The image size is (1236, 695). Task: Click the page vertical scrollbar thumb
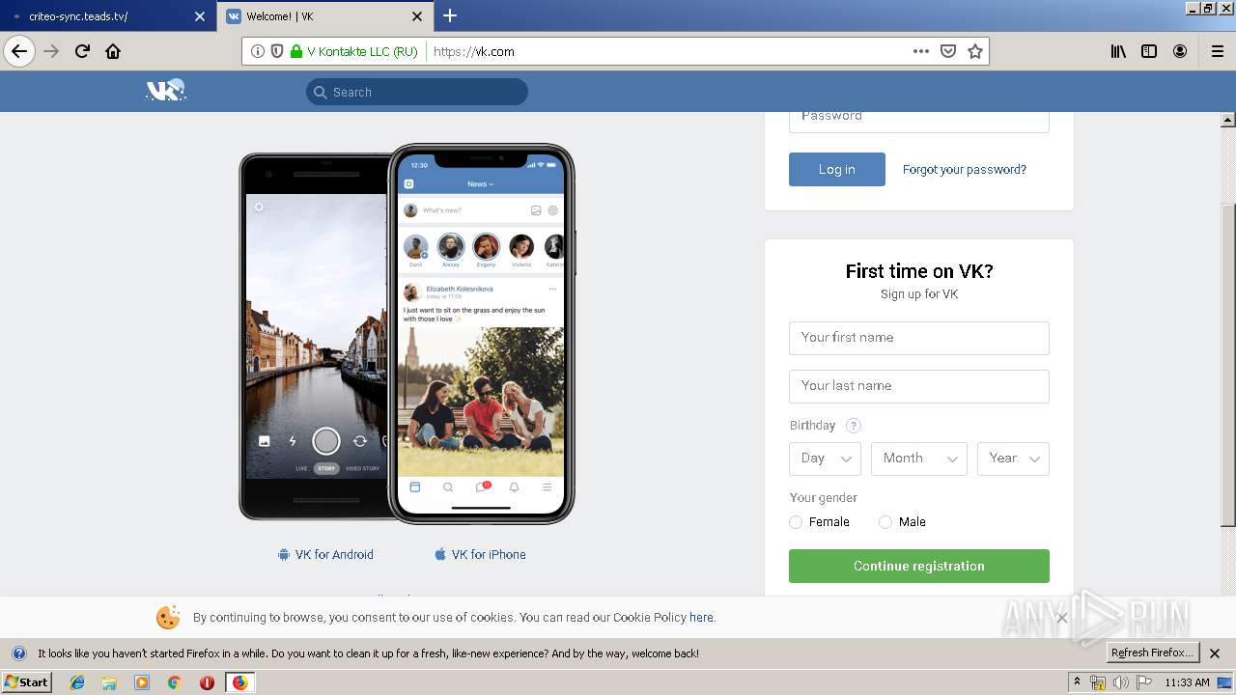click(1228, 367)
